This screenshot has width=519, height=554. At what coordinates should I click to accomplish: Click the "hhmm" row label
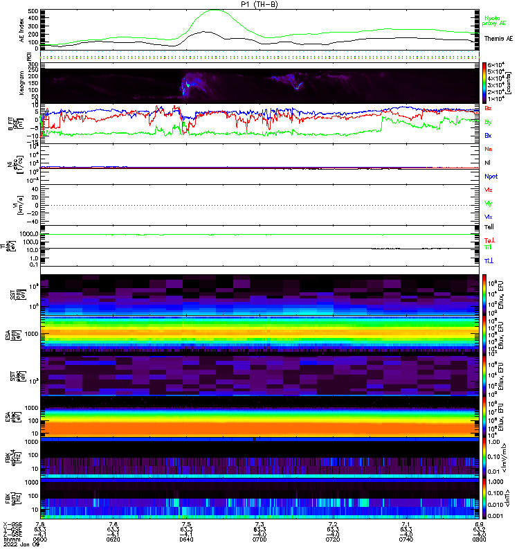click(x=10, y=539)
